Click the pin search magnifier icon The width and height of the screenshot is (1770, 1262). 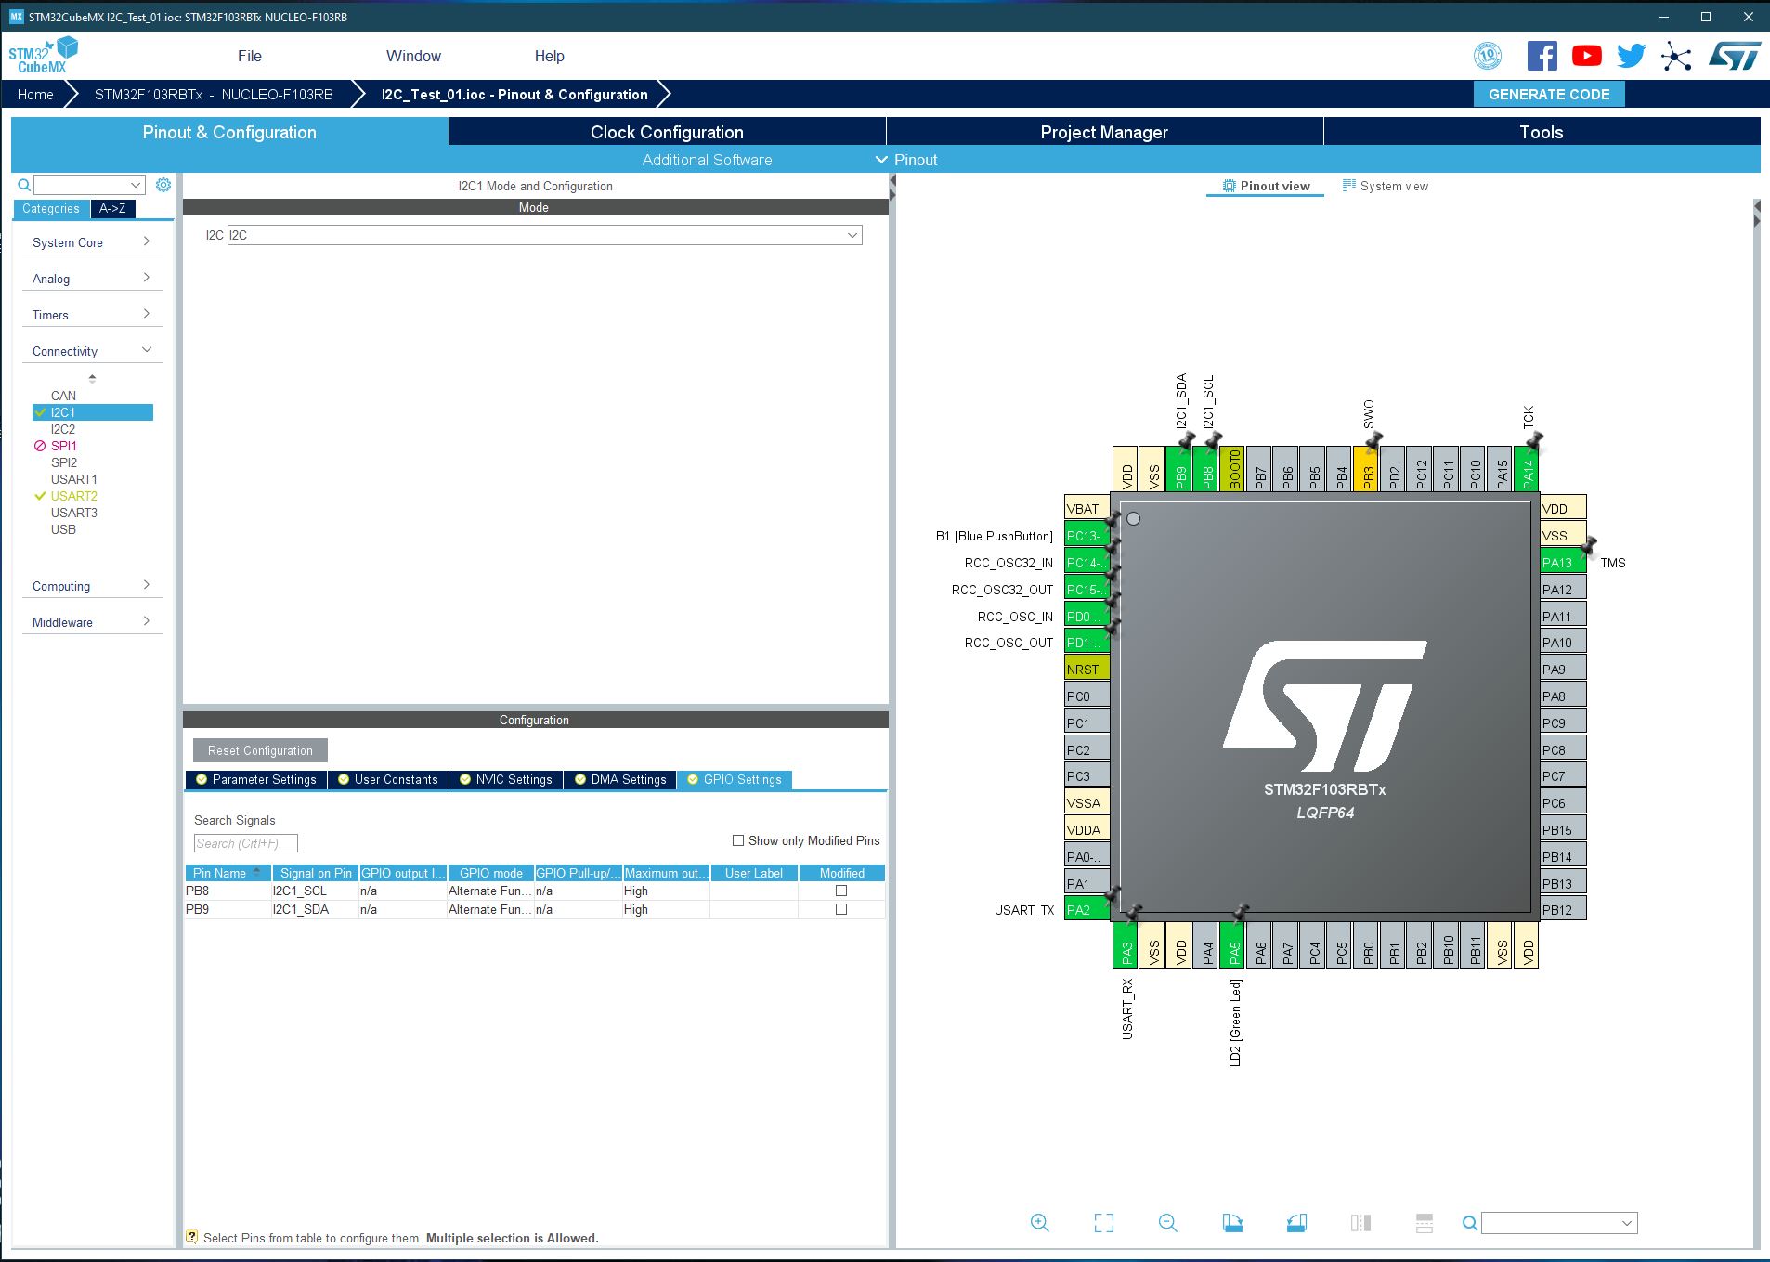[1470, 1223]
